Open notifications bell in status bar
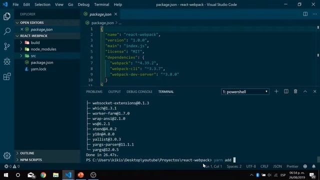Image resolution: width=320 pixels, height=180 pixels. pos(313,166)
